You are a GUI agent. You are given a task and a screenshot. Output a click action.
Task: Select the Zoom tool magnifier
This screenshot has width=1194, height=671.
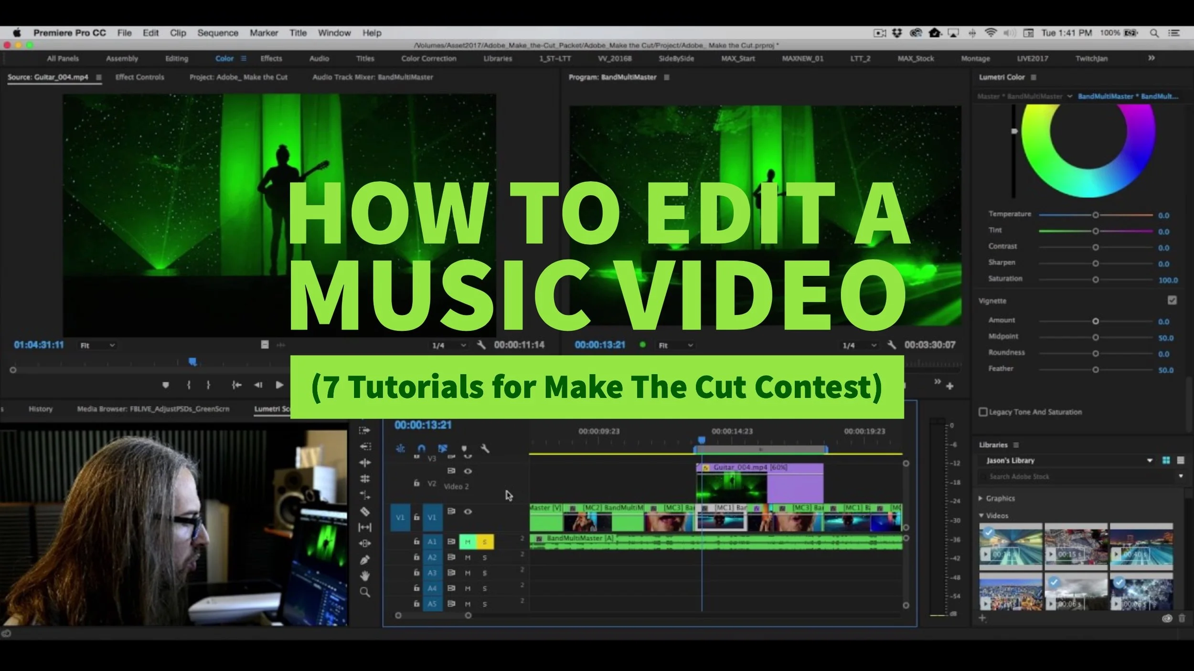click(x=365, y=592)
